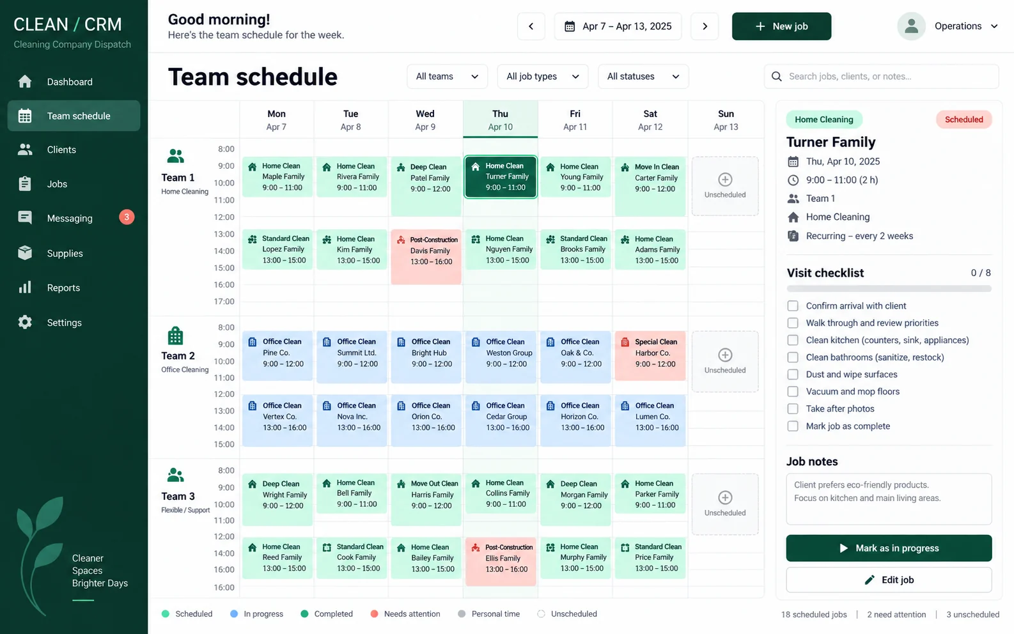1014x634 pixels.
Task: Check Dust and wipe surfaces
Action: (x=793, y=375)
